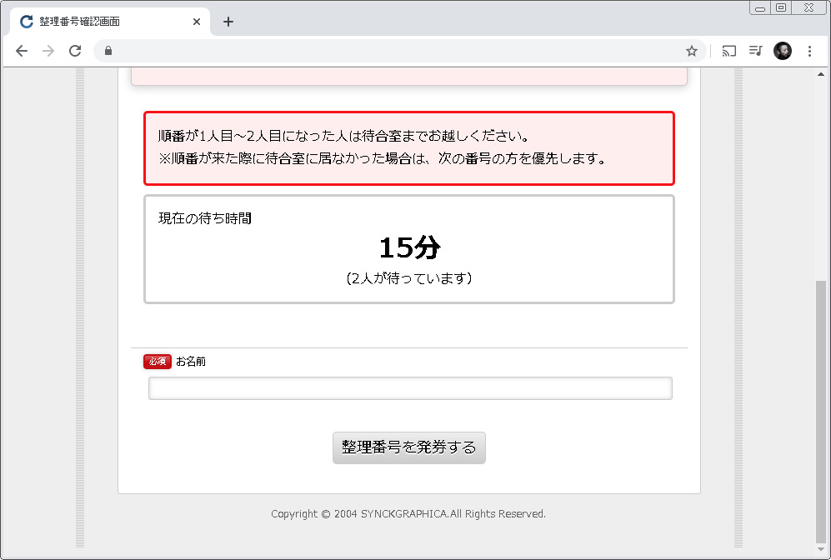Click the 現在の待ち時間 label
This screenshot has width=831, height=560.
(x=205, y=218)
